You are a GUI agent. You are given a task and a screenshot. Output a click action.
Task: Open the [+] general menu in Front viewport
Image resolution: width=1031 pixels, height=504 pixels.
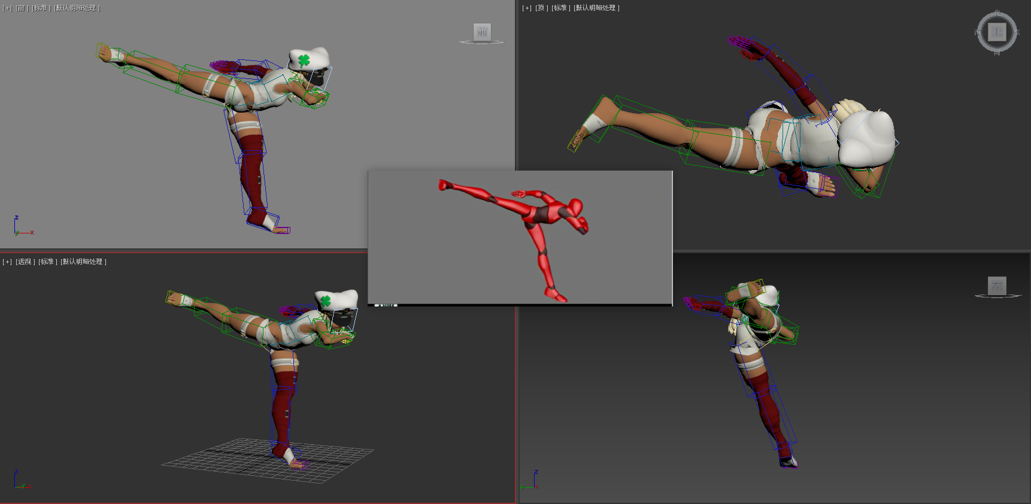pos(7,8)
